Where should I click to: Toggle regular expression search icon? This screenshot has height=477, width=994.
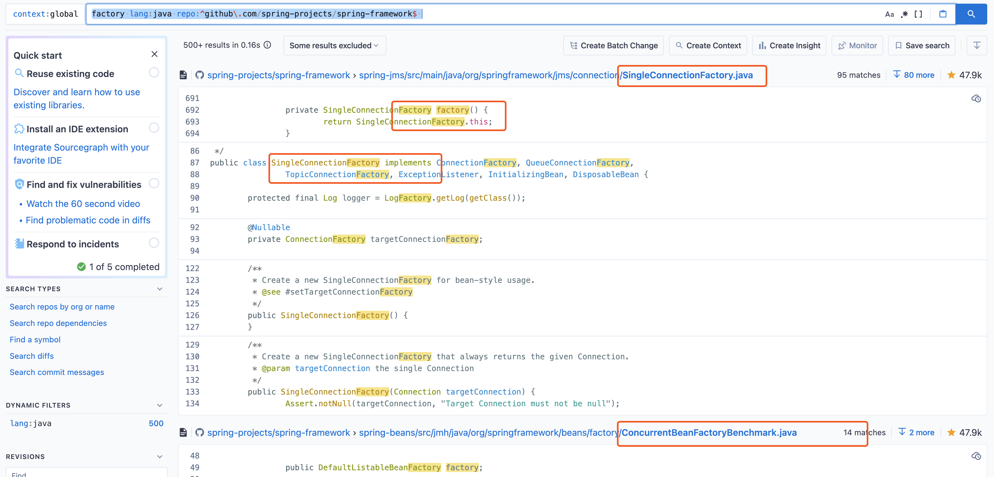click(904, 14)
